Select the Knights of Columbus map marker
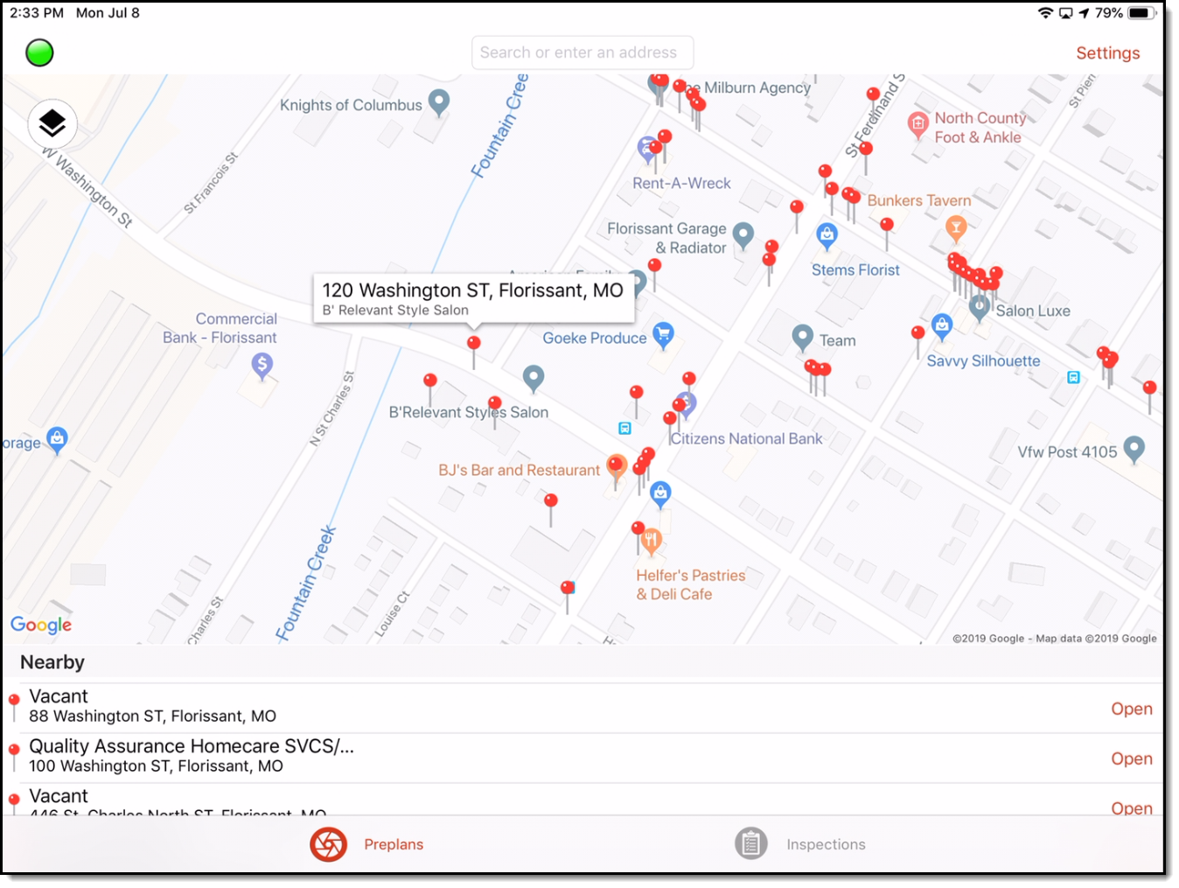1179x888 pixels. coord(439,102)
